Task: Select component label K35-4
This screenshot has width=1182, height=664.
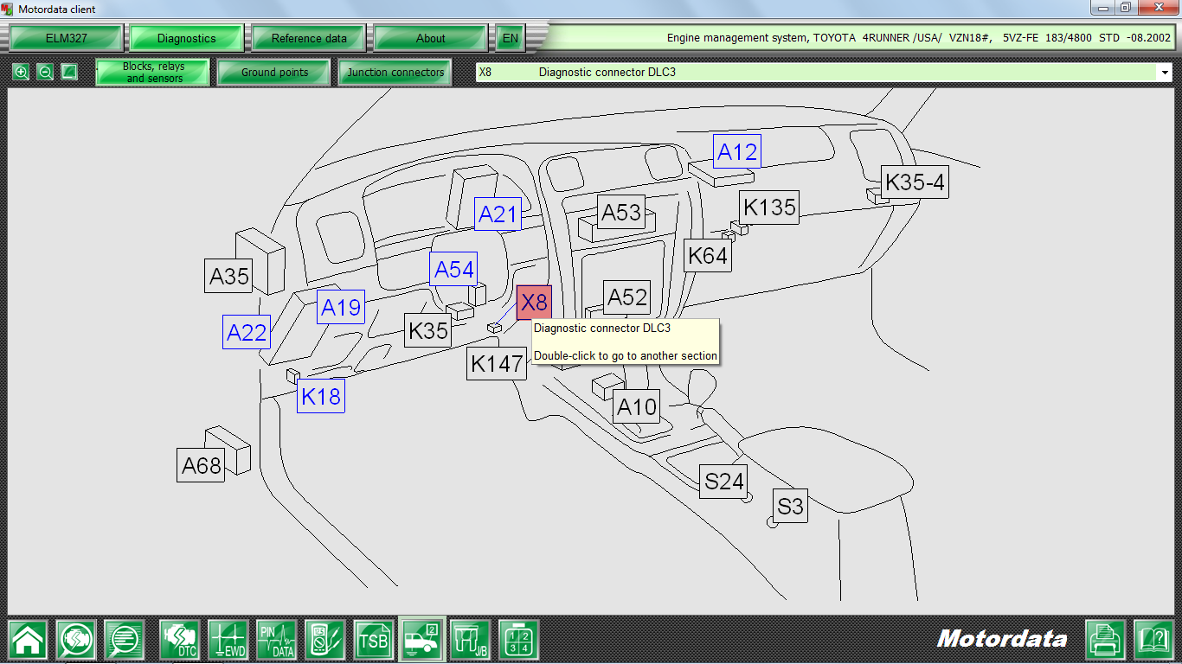Action: 915,182
